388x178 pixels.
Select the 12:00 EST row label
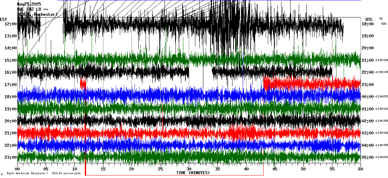[x=11, y=24]
